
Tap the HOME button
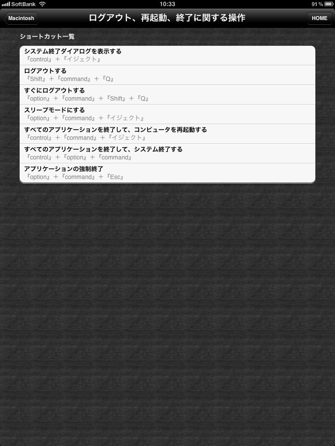[319, 18]
